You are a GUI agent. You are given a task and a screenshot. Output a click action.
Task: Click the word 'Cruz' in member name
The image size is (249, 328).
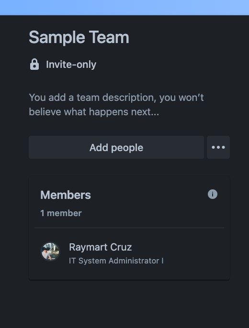121,247
